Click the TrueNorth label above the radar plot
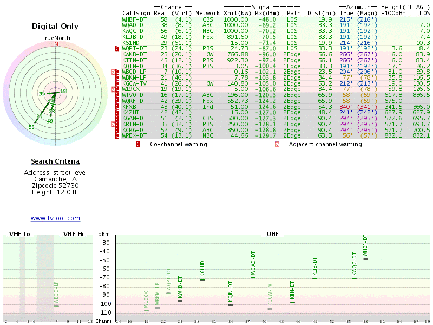 pos(56,38)
